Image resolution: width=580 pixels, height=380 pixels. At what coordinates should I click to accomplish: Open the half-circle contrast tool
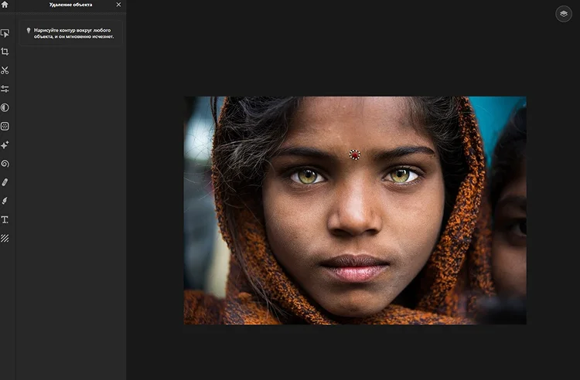click(x=5, y=107)
